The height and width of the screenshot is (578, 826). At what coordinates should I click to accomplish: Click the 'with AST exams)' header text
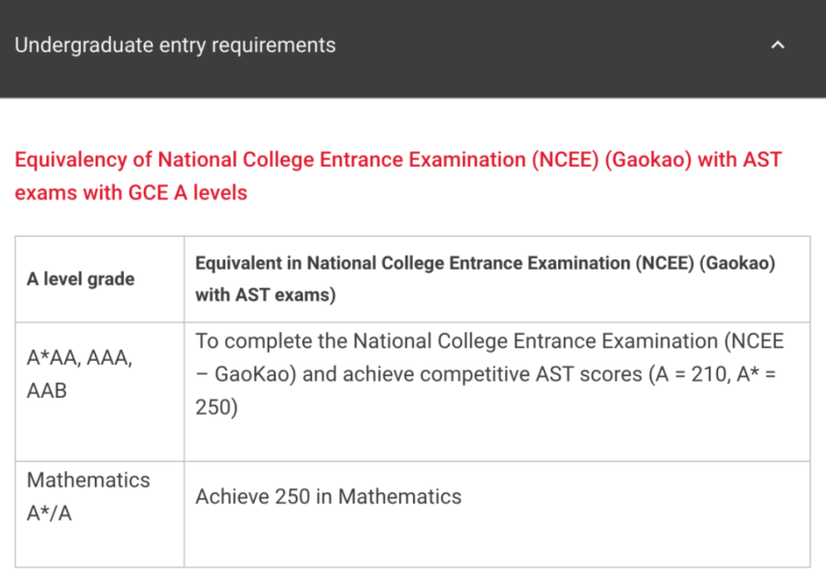[x=265, y=295]
